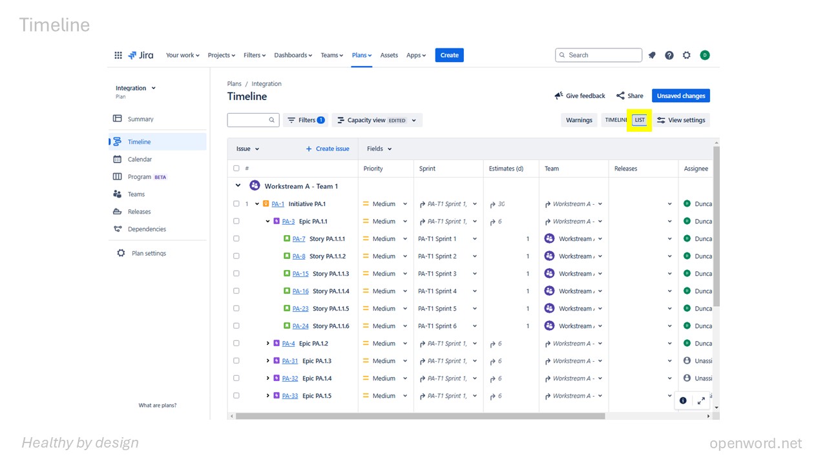The image size is (827, 465).
Task: Click the top navigation Search field
Action: point(599,56)
